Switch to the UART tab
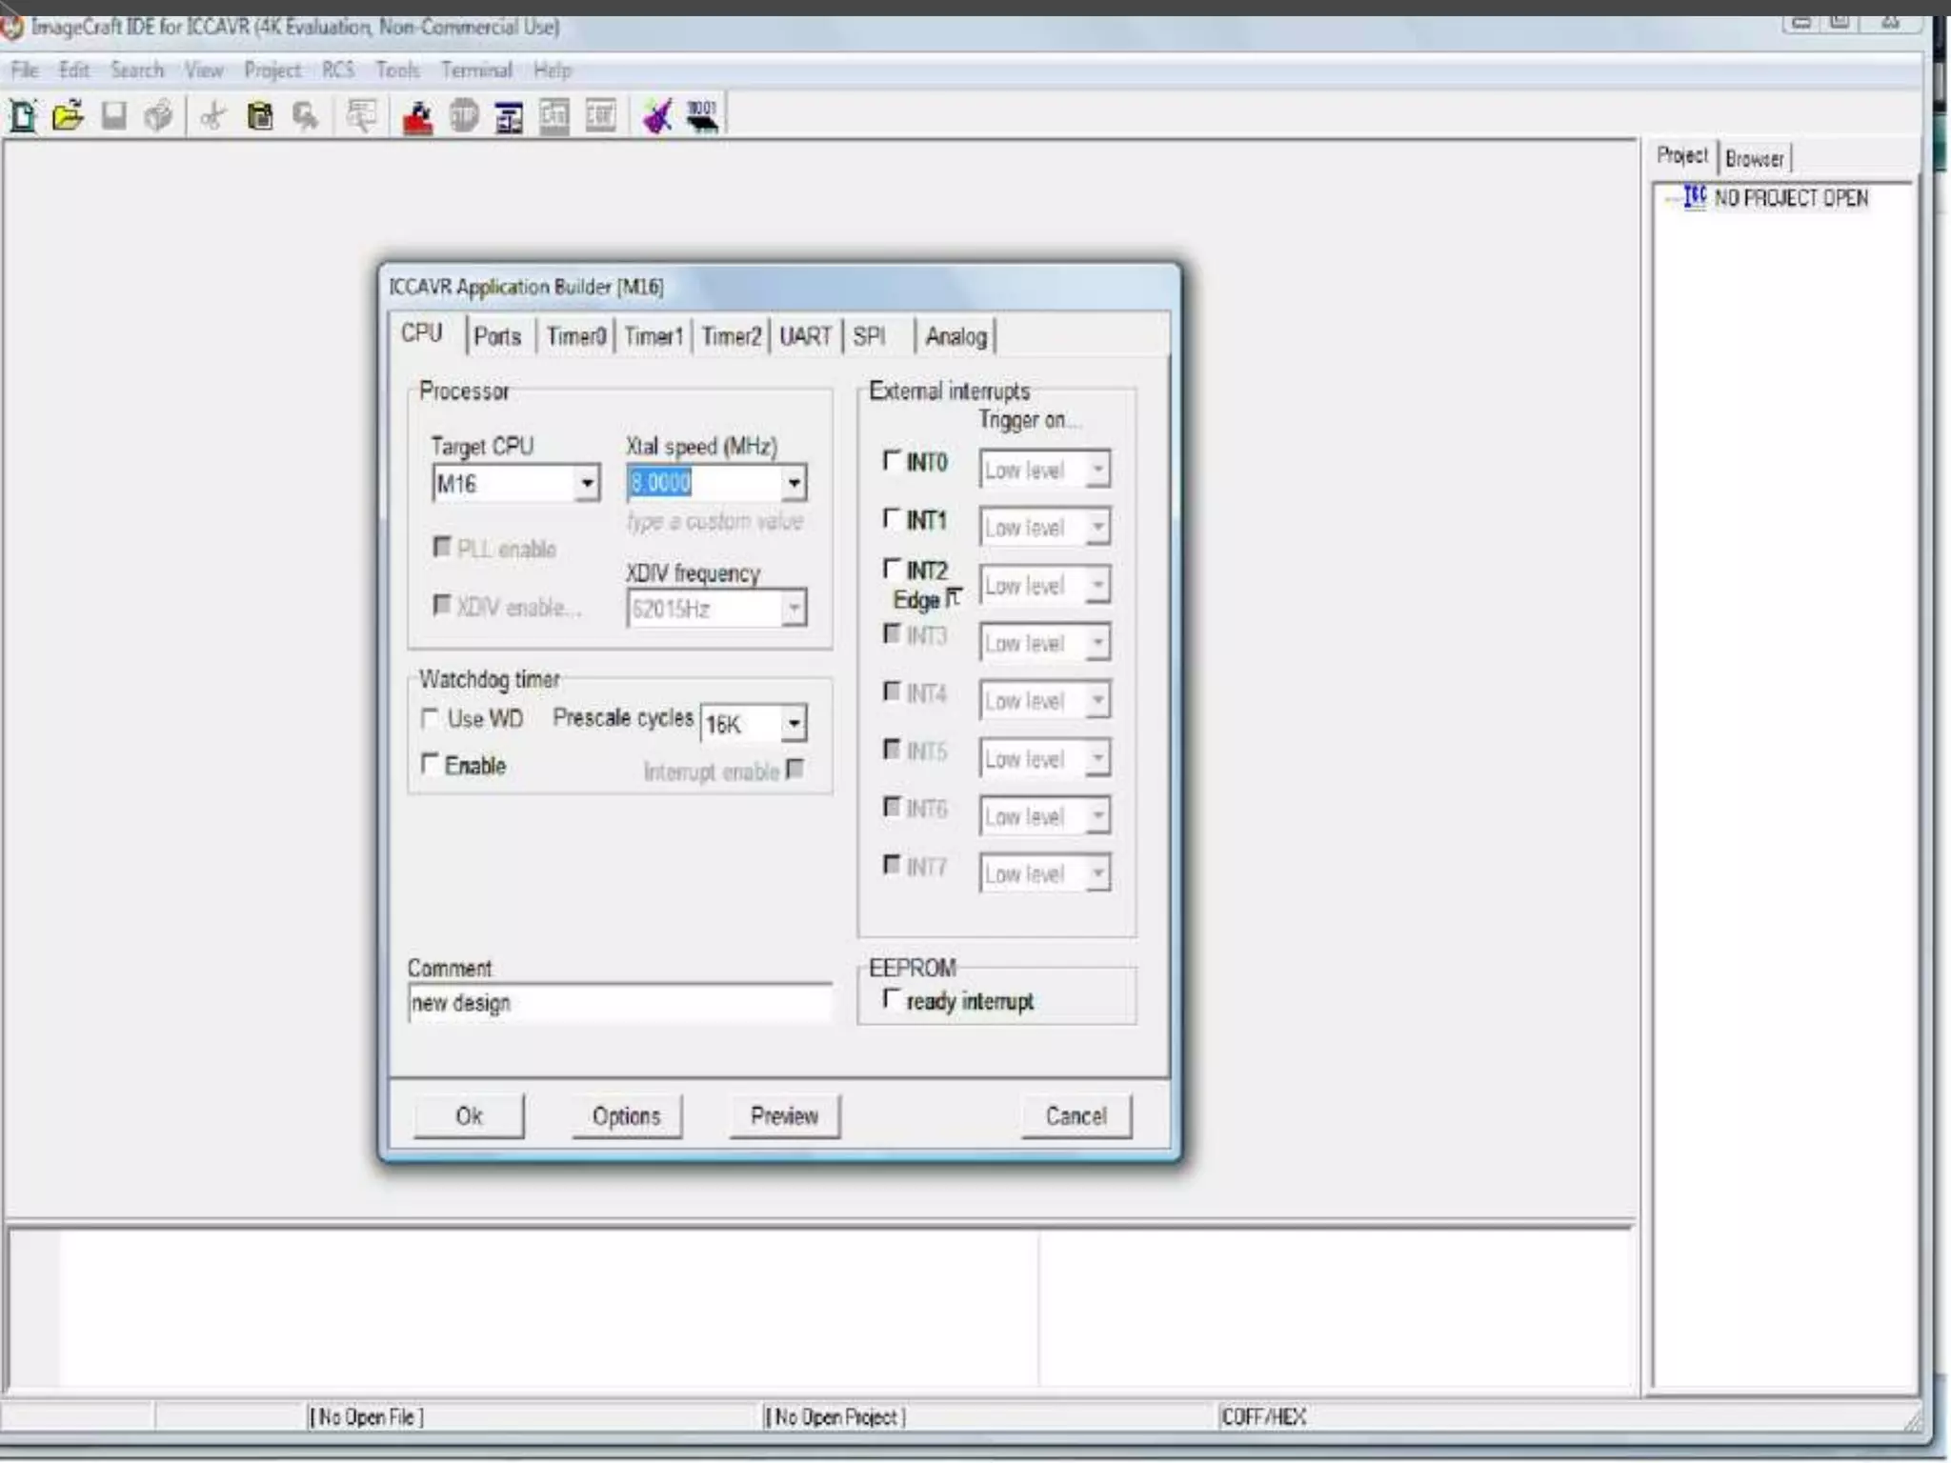1951x1463 pixels. (806, 336)
